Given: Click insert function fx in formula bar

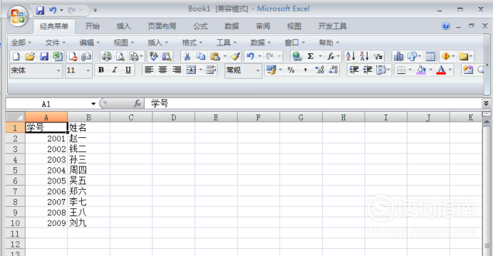Looking at the screenshot, I should (137, 103).
